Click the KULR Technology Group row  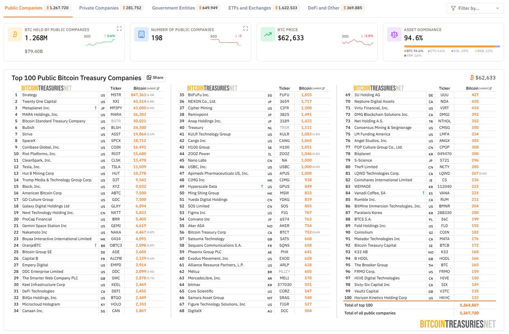(254, 134)
